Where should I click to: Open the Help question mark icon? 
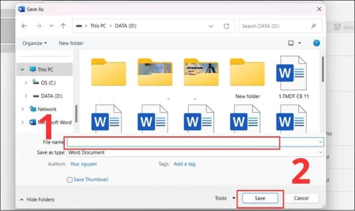pos(316,43)
